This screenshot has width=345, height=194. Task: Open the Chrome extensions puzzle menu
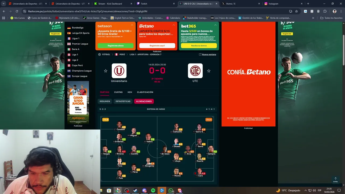point(325,11)
